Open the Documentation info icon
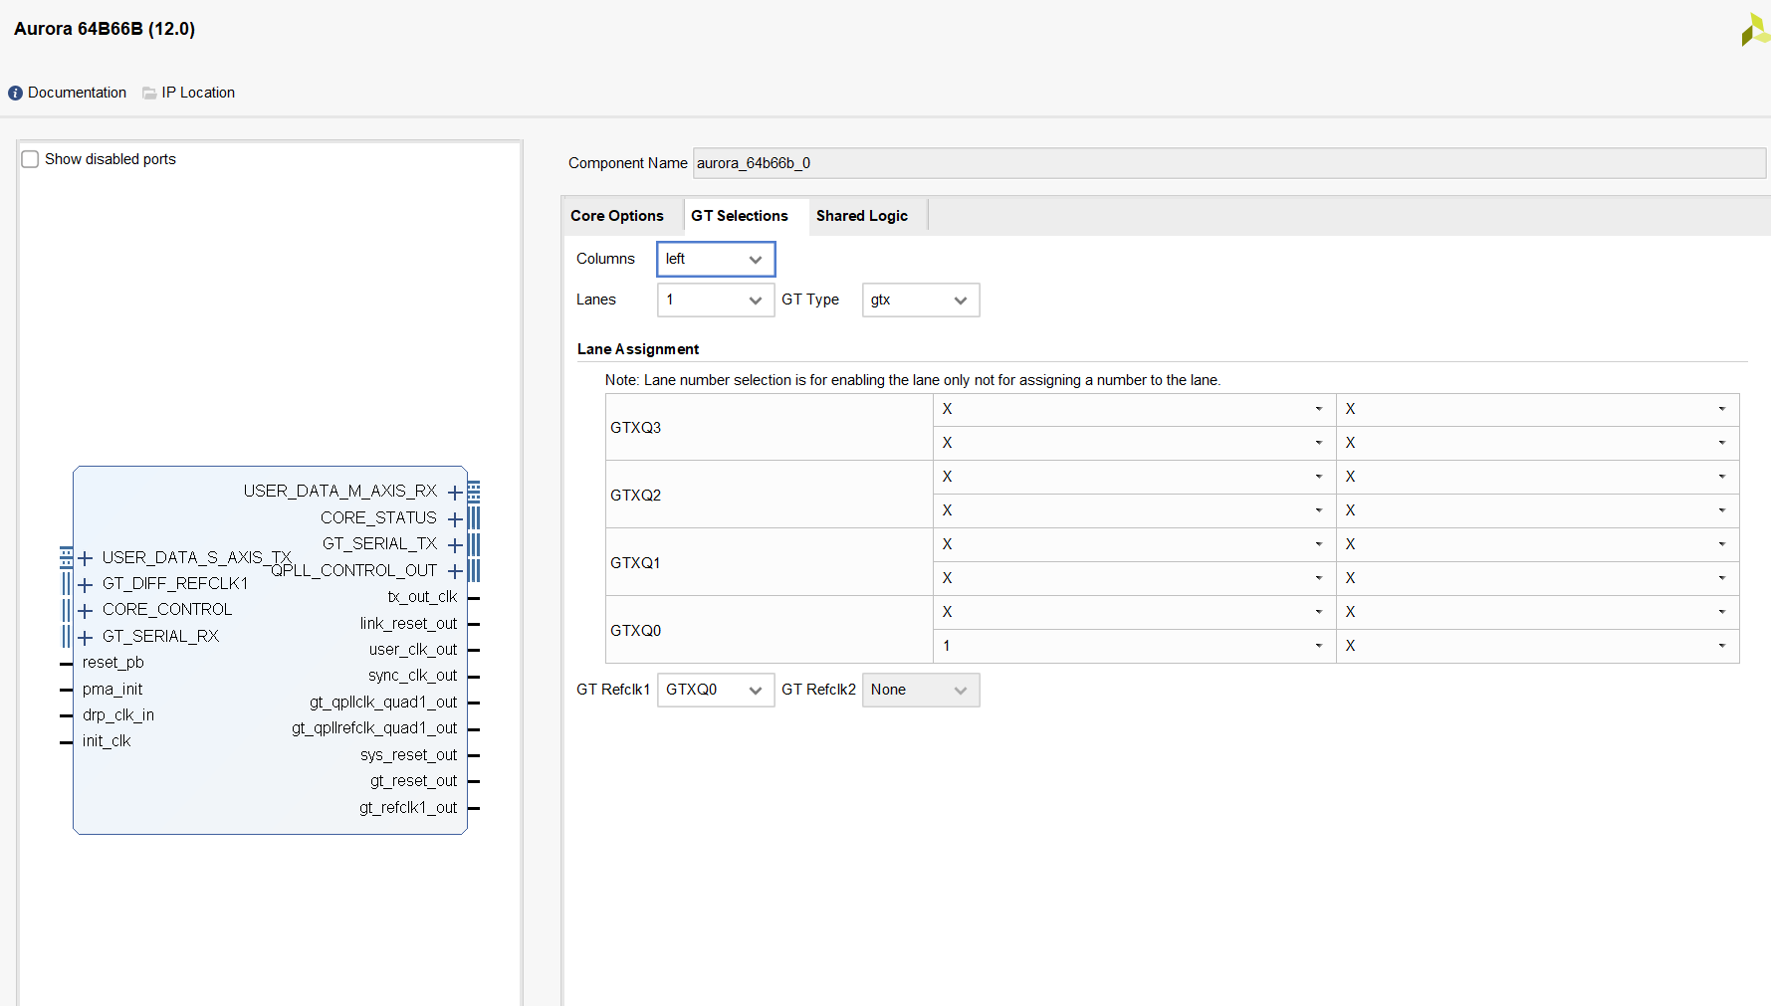 (15, 93)
